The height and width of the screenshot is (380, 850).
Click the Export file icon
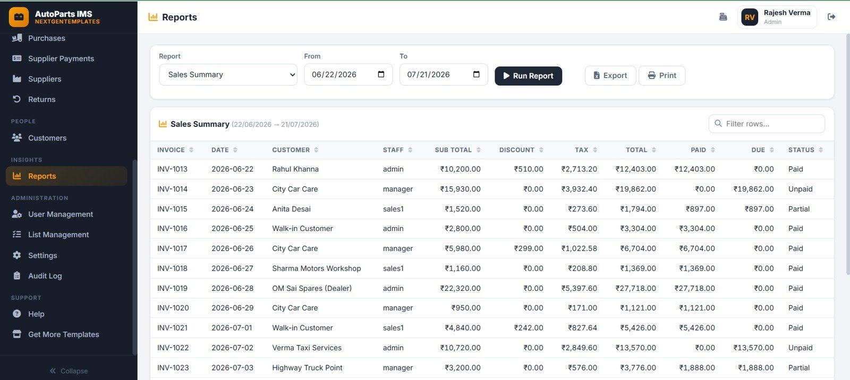point(597,75)
